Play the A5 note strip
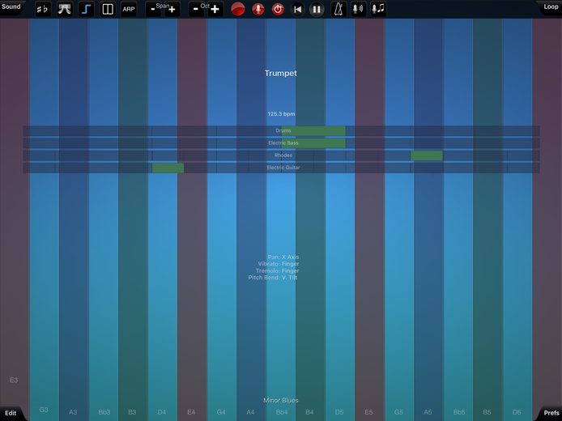 (x=429, y=219)
